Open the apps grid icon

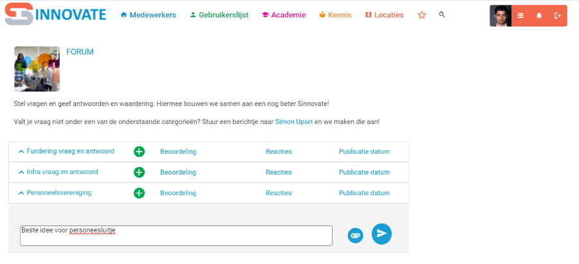(520, 16)
